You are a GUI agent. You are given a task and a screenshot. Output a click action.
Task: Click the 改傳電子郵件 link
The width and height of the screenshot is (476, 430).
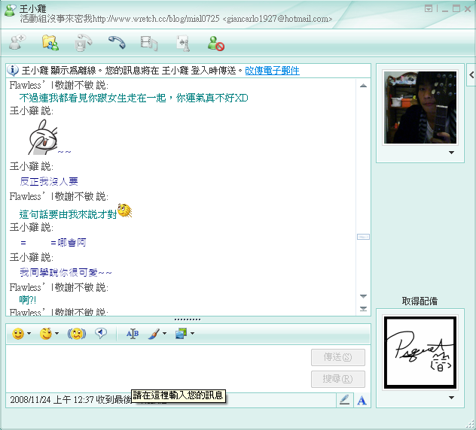tap(273, 71)
